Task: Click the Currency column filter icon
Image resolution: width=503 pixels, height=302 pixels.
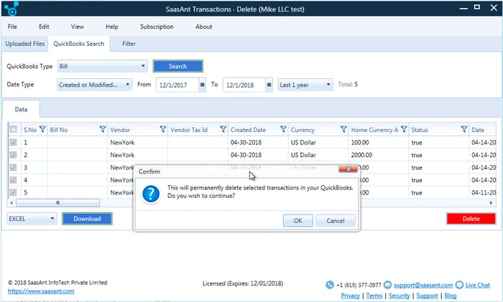Action: click(343, 130)
